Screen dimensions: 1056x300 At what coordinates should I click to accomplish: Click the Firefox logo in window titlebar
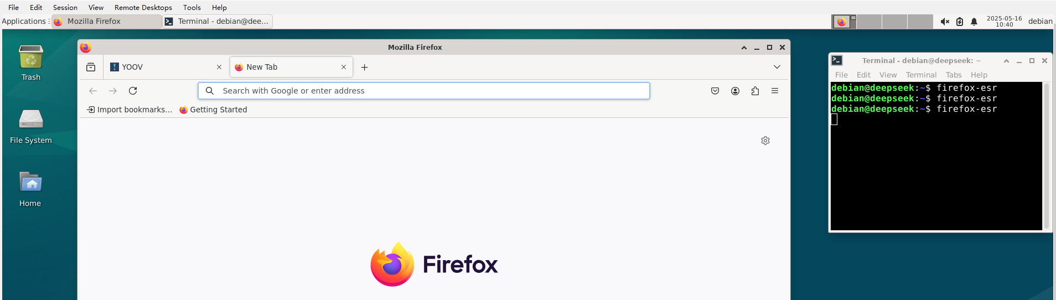point(85,47)
